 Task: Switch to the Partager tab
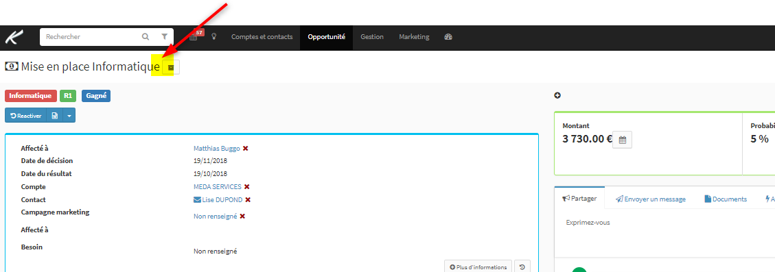point(580,199)
